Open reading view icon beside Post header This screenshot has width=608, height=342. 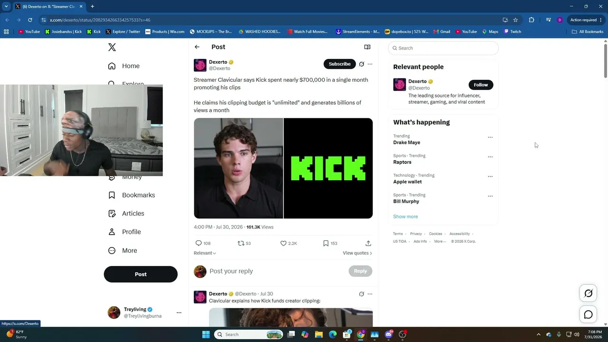(367, 47)
